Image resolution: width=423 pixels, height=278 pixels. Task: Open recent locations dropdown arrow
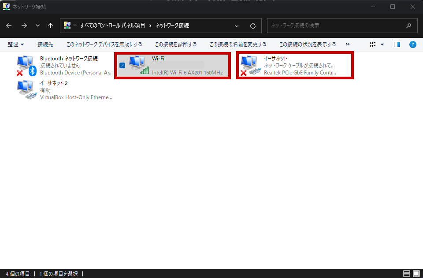pos(37,26)
